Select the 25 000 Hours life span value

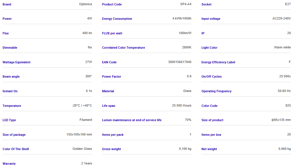click(x=182, y=106)
